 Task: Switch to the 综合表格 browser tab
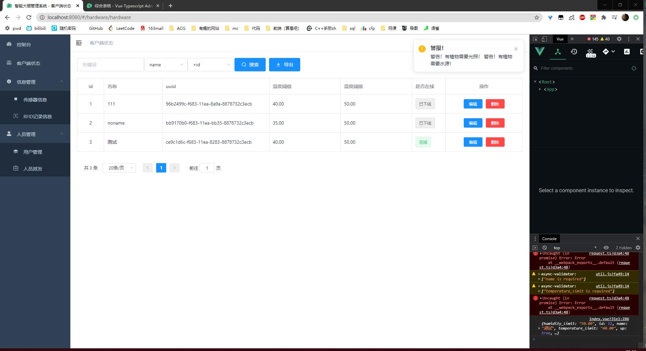coord(123,6)
